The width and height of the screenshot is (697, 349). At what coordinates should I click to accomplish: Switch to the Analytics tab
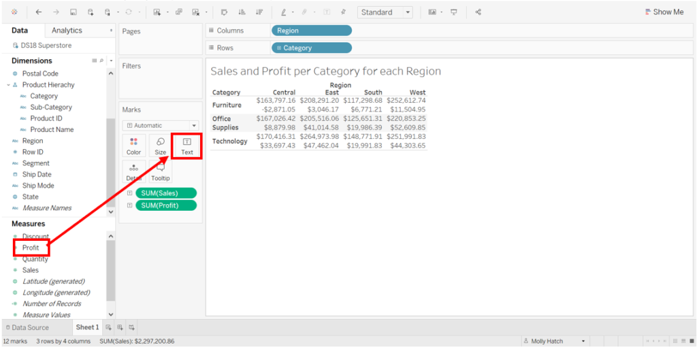[x=67, y=31]
